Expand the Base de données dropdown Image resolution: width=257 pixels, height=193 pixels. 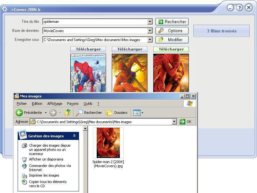click(x=150, y=31)
